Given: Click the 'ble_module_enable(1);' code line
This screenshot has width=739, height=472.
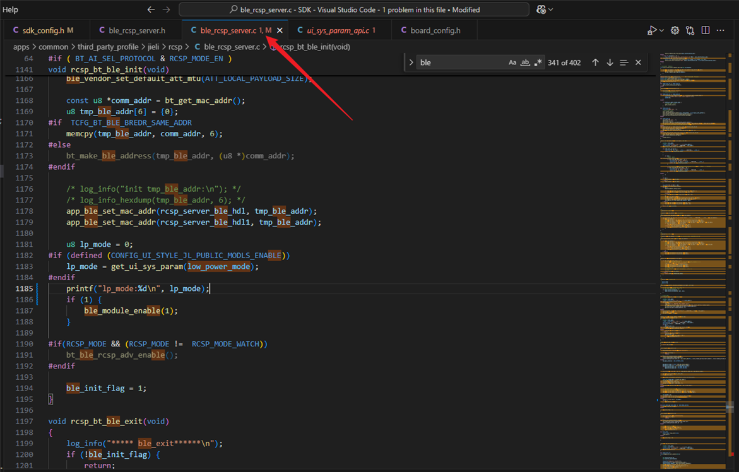Looking at the screenshot, I should click(x=131, y=311).
